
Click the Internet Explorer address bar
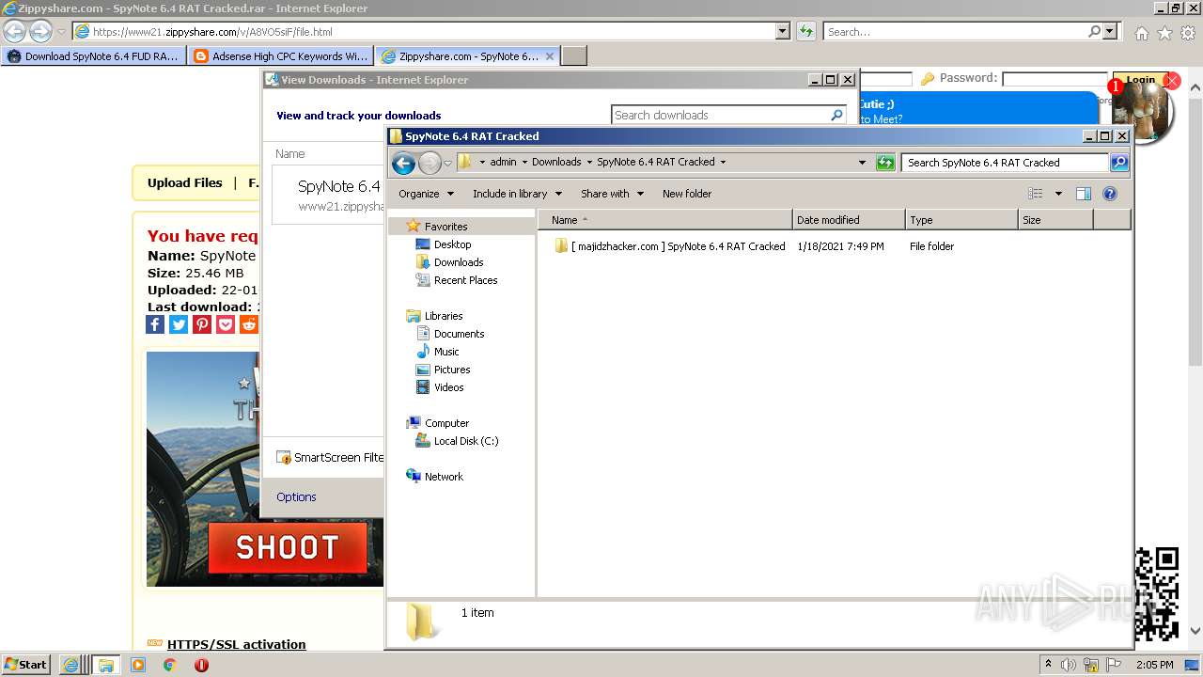(423, 32)
